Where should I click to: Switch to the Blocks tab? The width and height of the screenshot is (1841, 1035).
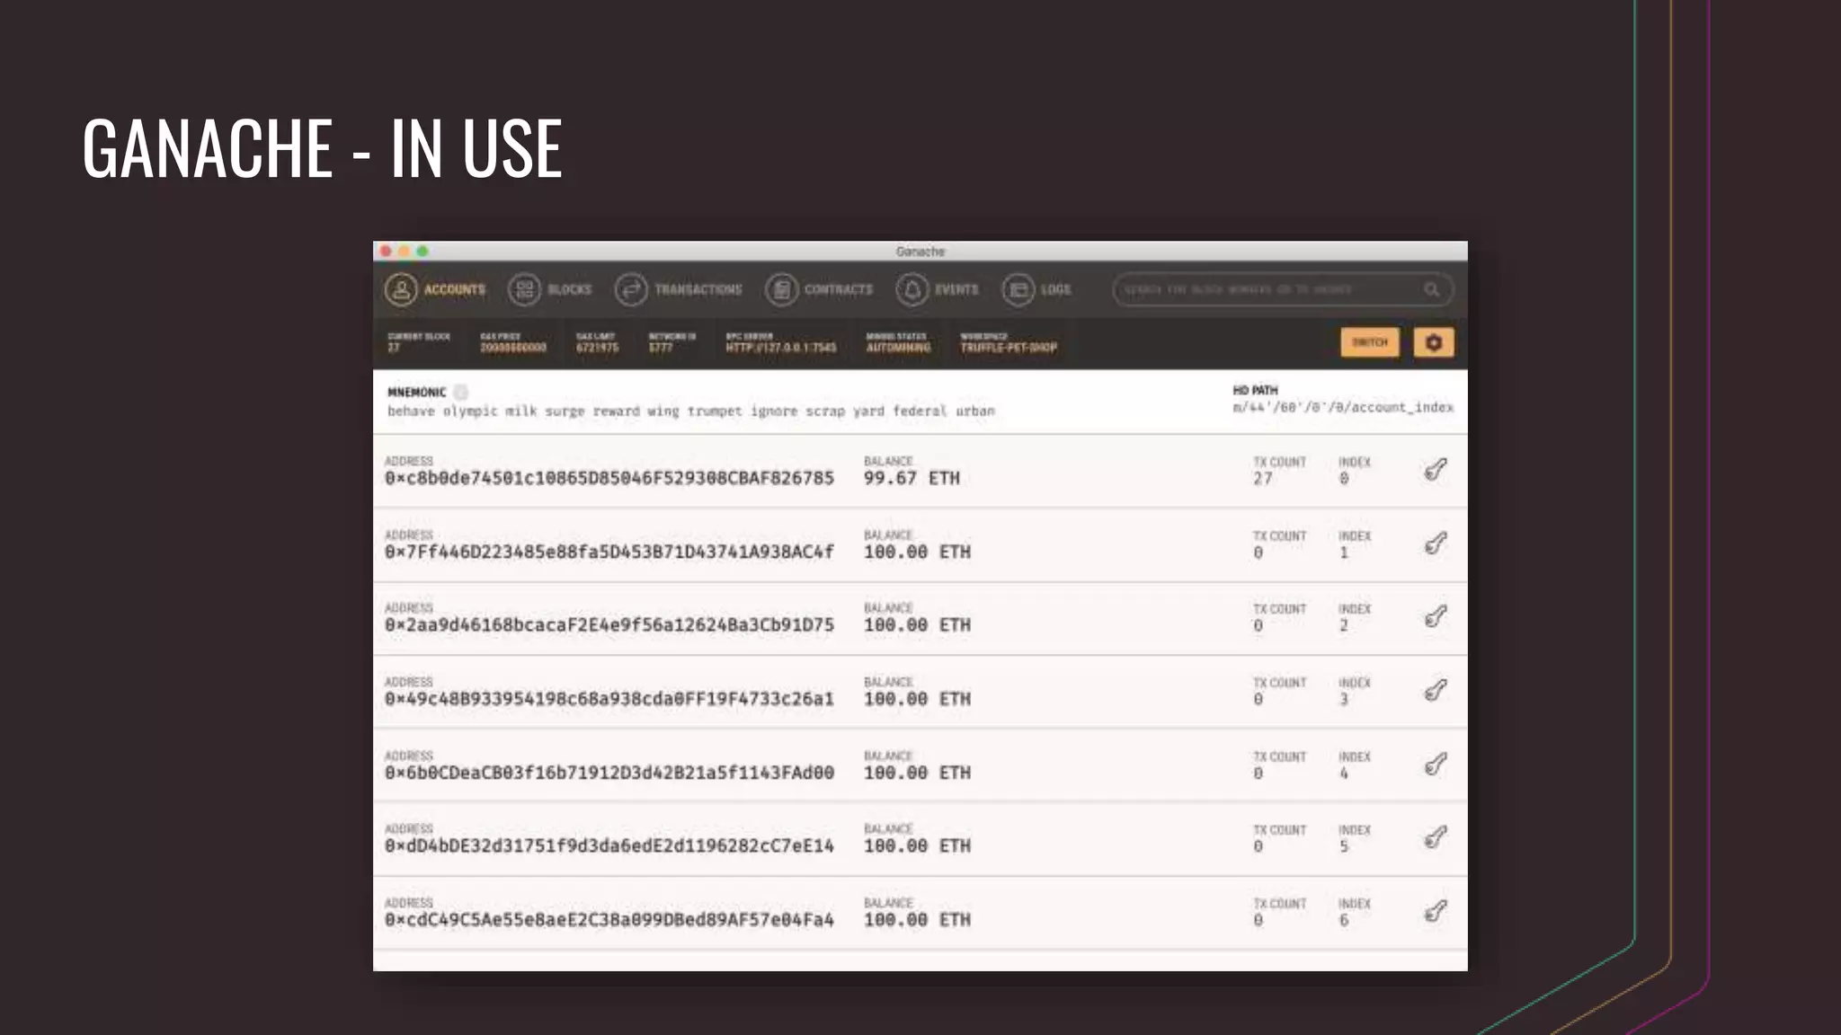coord(549,289)
